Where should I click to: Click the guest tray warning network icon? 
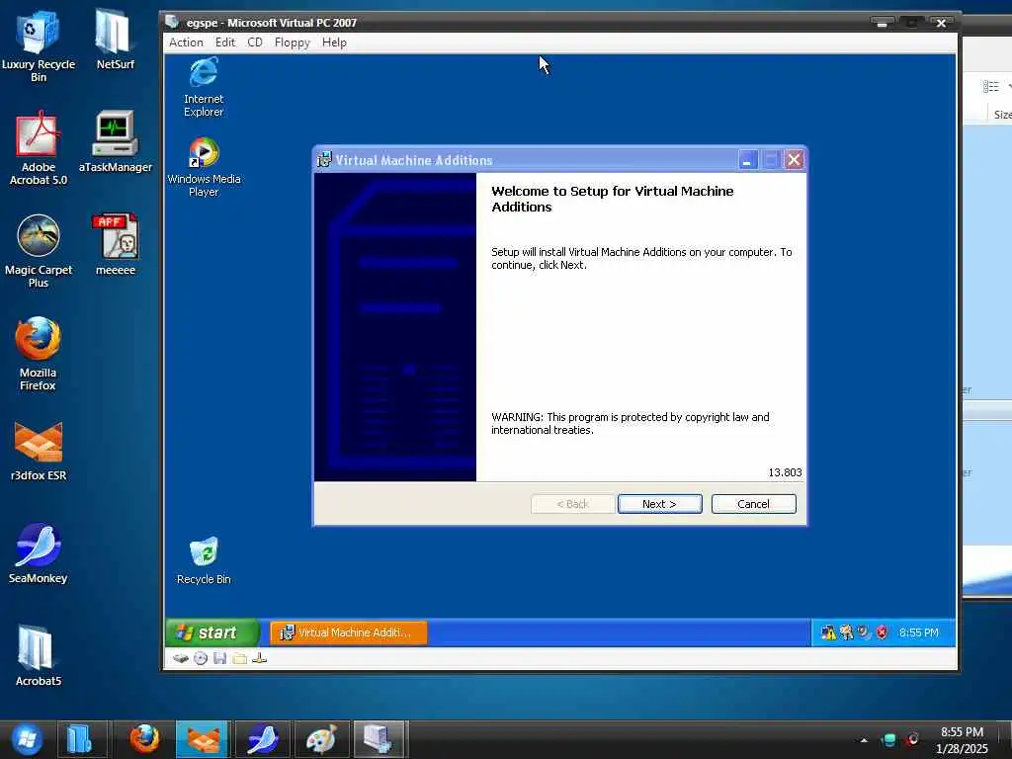(828, 632)
